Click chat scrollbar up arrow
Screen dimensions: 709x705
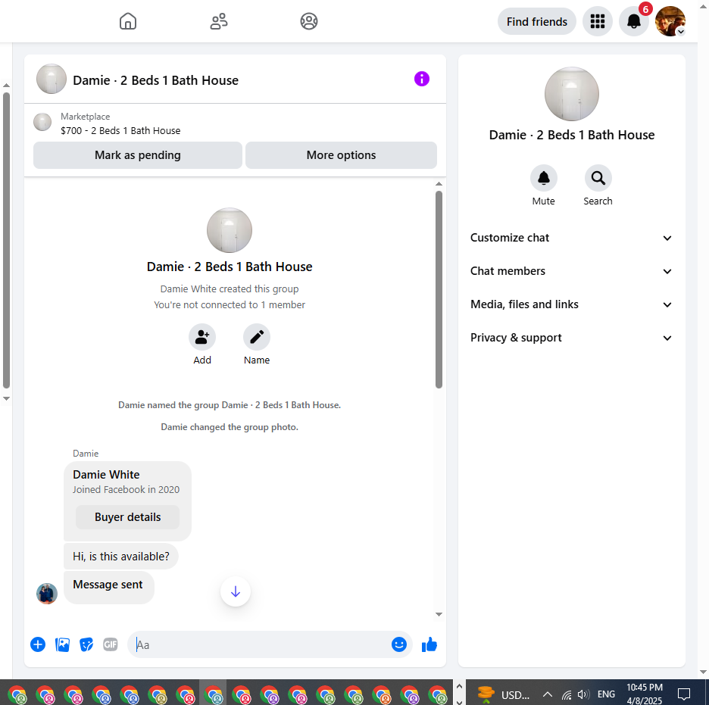pyautogui.click(x=439, y=184)
